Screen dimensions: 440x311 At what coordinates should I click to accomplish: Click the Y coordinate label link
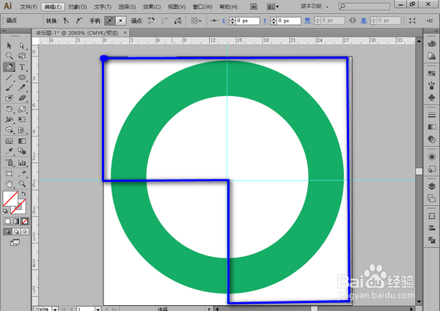(265, 21)
